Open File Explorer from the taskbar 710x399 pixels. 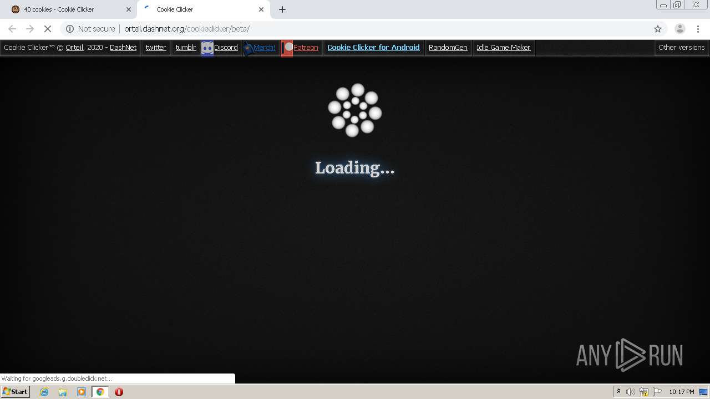pyautogui.click(x=63, y=392)
